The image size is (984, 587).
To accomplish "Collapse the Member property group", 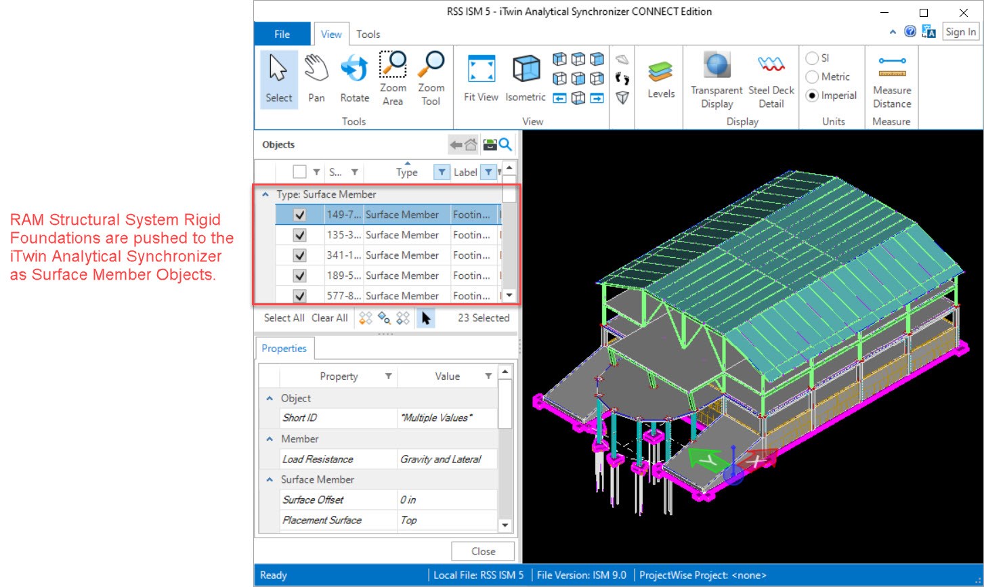I will click(269, 439).
